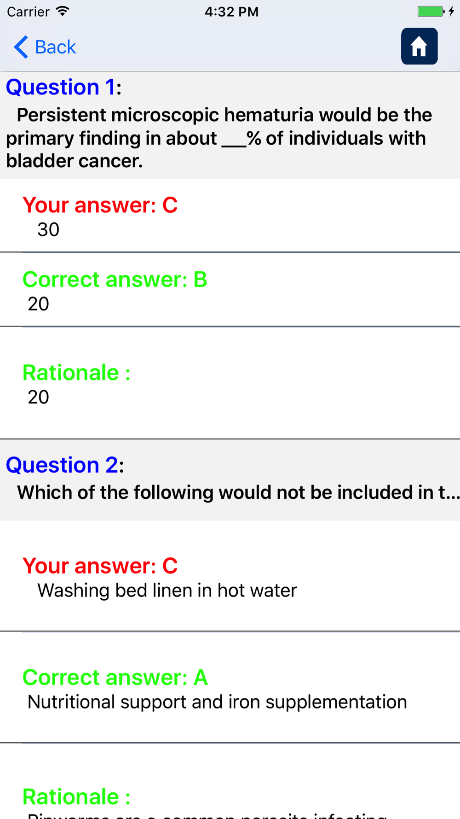Tap the answer value 30

pos(48,229)
